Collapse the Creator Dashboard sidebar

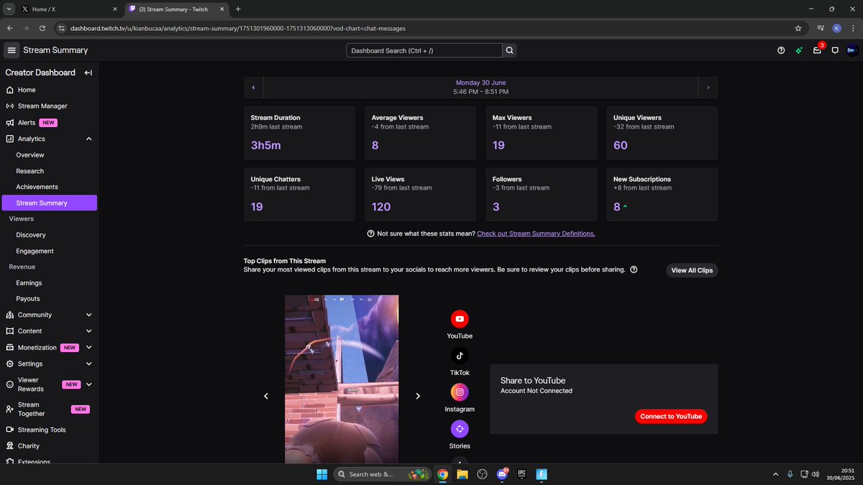tap(88, 73)
